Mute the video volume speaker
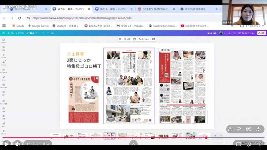 [17, 144]
